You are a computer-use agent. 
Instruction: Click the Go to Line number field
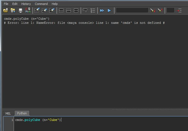(x=170, y=10)
